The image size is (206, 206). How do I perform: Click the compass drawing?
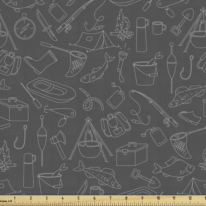[25, 26]
